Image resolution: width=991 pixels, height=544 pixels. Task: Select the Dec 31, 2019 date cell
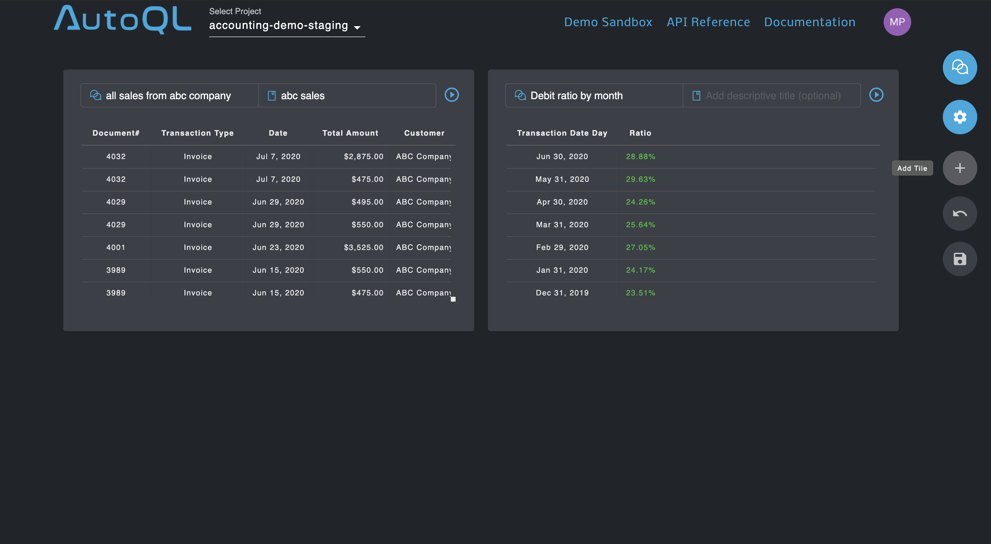pos(562,293)
